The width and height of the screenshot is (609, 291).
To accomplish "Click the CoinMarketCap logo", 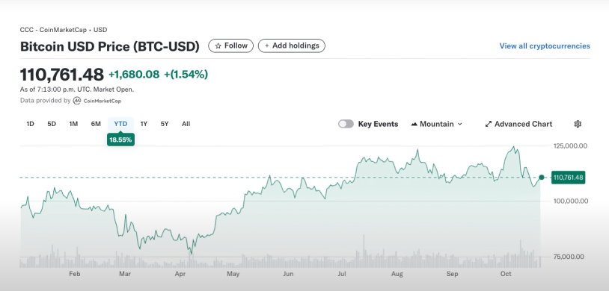I will click(x=97, y=101).
